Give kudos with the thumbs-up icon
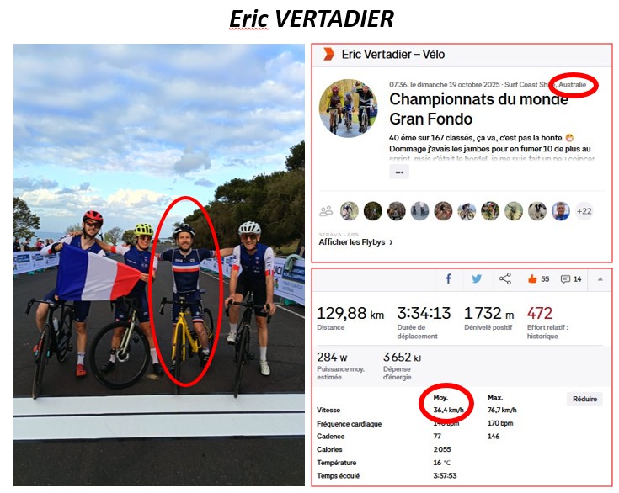Image resolution: width=619 pixels, height=493 pixels. (532, 278)
